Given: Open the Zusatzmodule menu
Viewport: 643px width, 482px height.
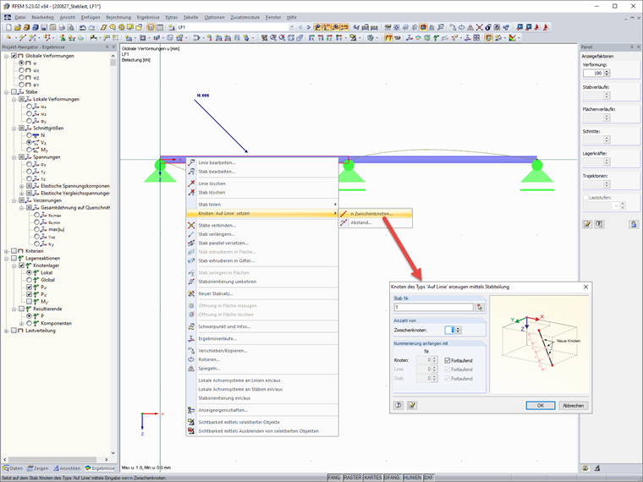Looking at the screenshot, I should [x=245, y=17].
